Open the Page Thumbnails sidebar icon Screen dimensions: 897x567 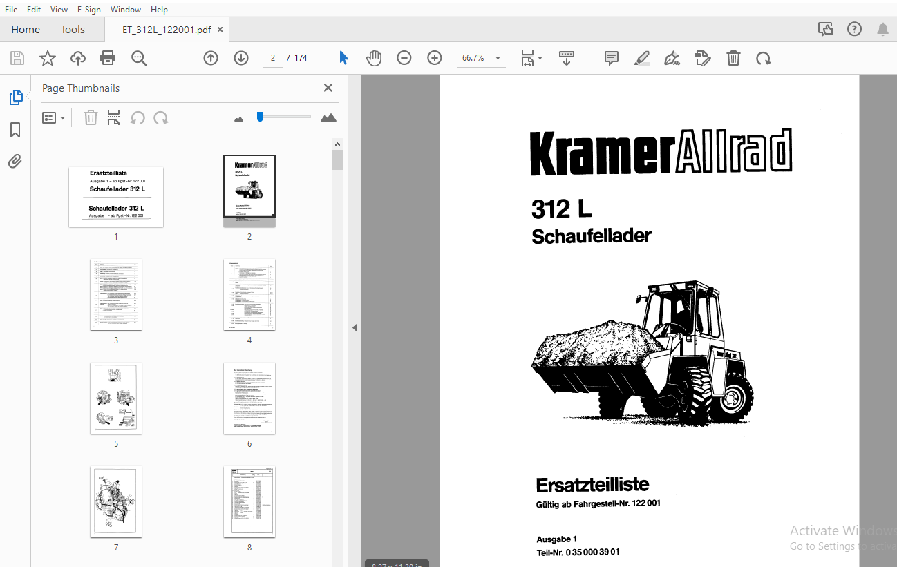[16, 97]
